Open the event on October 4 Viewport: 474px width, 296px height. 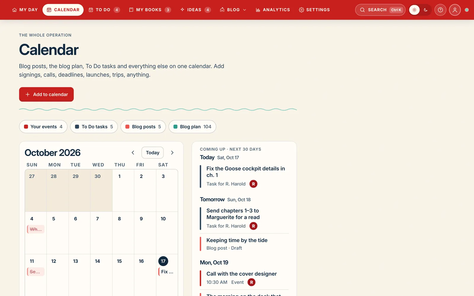[x=36, y=229]
